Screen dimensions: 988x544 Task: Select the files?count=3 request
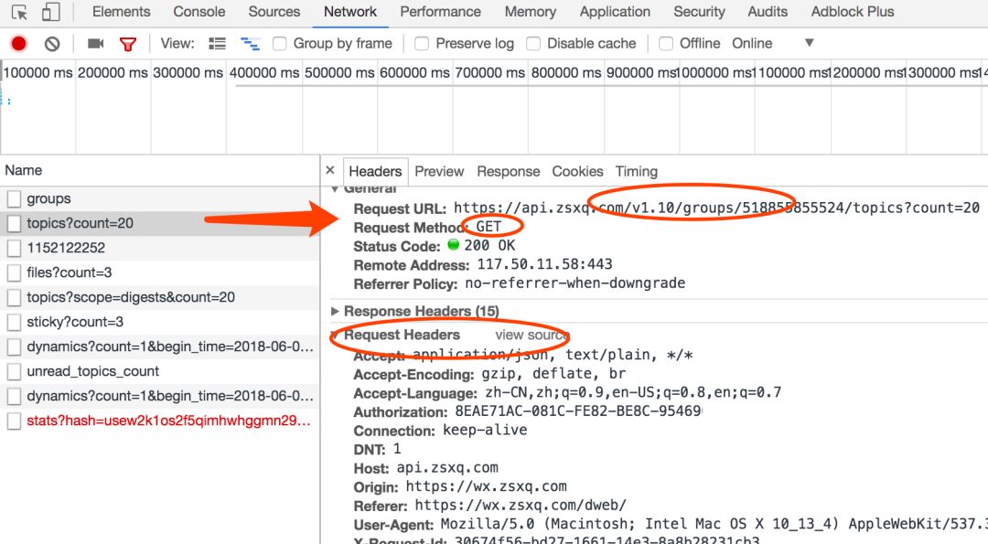(159, 272)
